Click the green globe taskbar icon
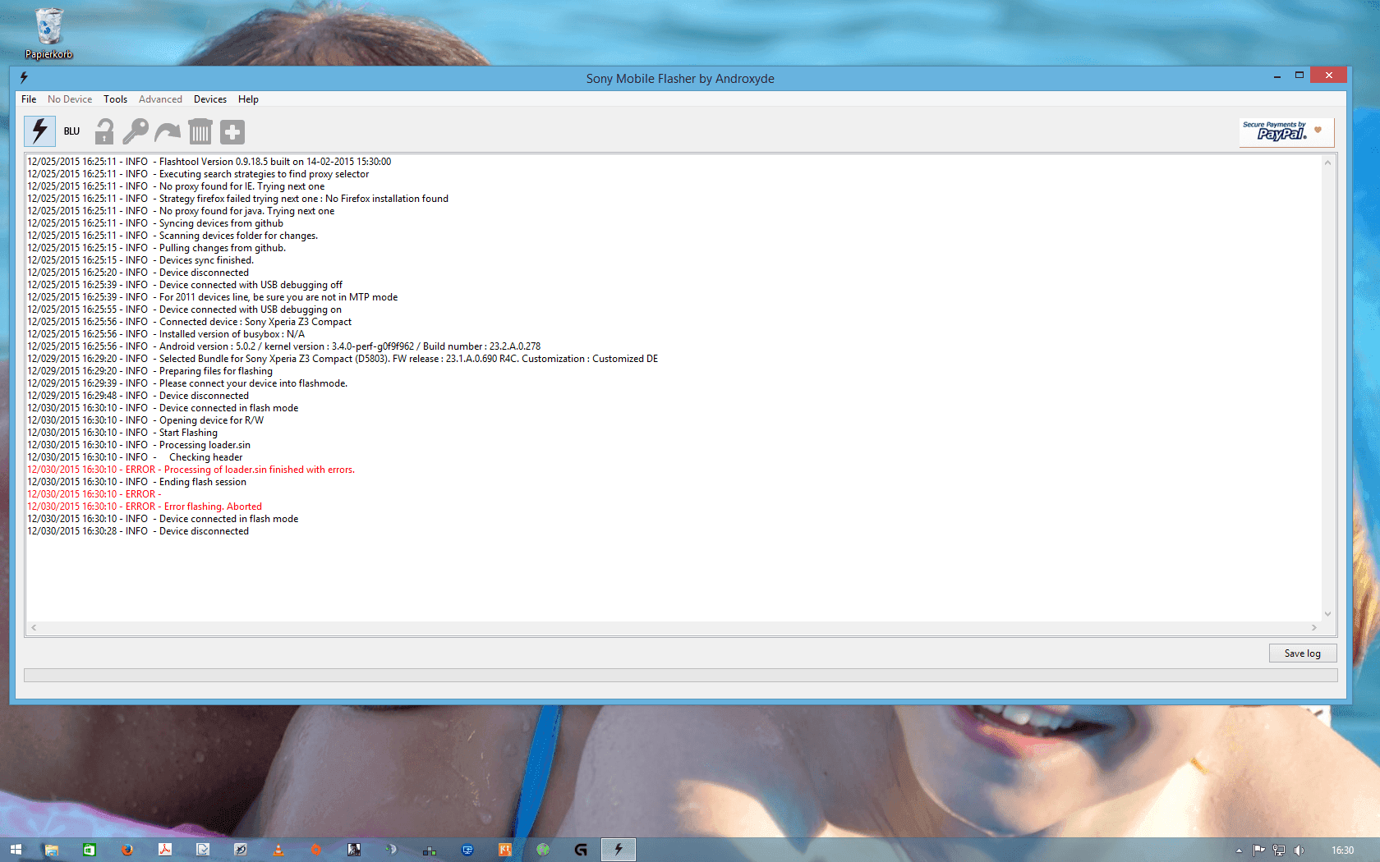The height and width of the screenshot is (862, 1380). (x=543, y=850)
